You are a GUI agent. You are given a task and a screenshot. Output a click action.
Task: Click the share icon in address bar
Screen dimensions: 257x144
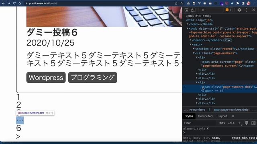176,3
